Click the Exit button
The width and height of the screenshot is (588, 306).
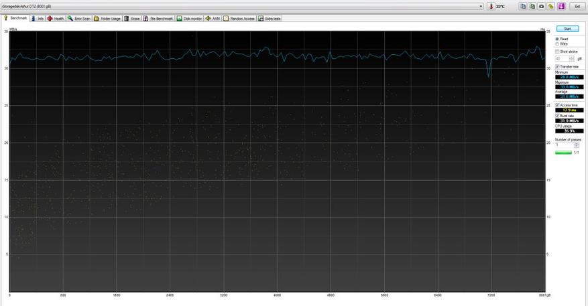pos(577,7)
